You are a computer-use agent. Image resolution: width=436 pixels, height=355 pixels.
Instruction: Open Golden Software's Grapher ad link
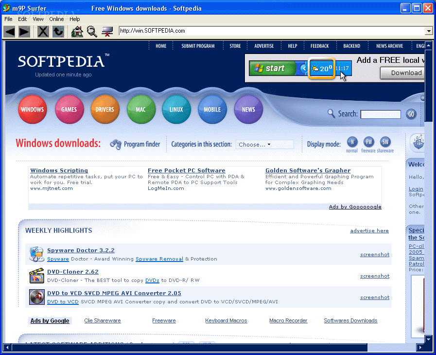(x=308, y=170)
